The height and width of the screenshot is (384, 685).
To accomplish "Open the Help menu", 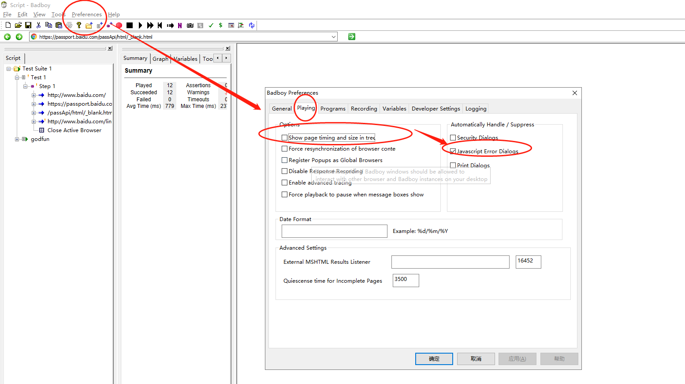I will (x=114, y=15).
